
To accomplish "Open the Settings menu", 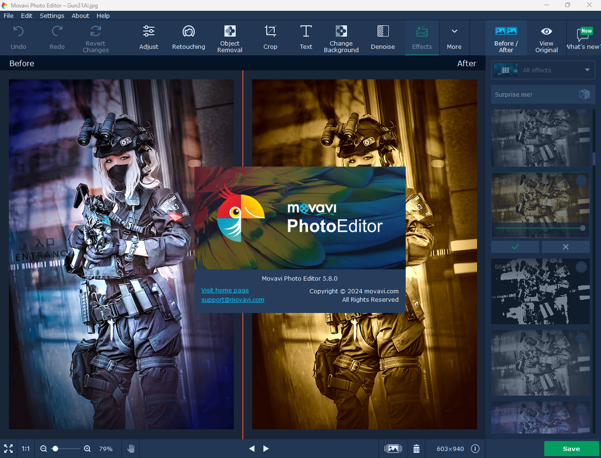I will 52,15.
